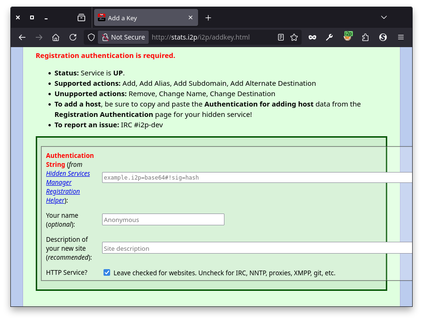Open the browser home page
423x321 pixels.
click(56, 37)
